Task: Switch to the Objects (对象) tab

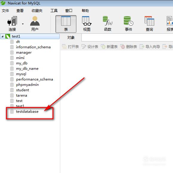Action: coord(71,38)
